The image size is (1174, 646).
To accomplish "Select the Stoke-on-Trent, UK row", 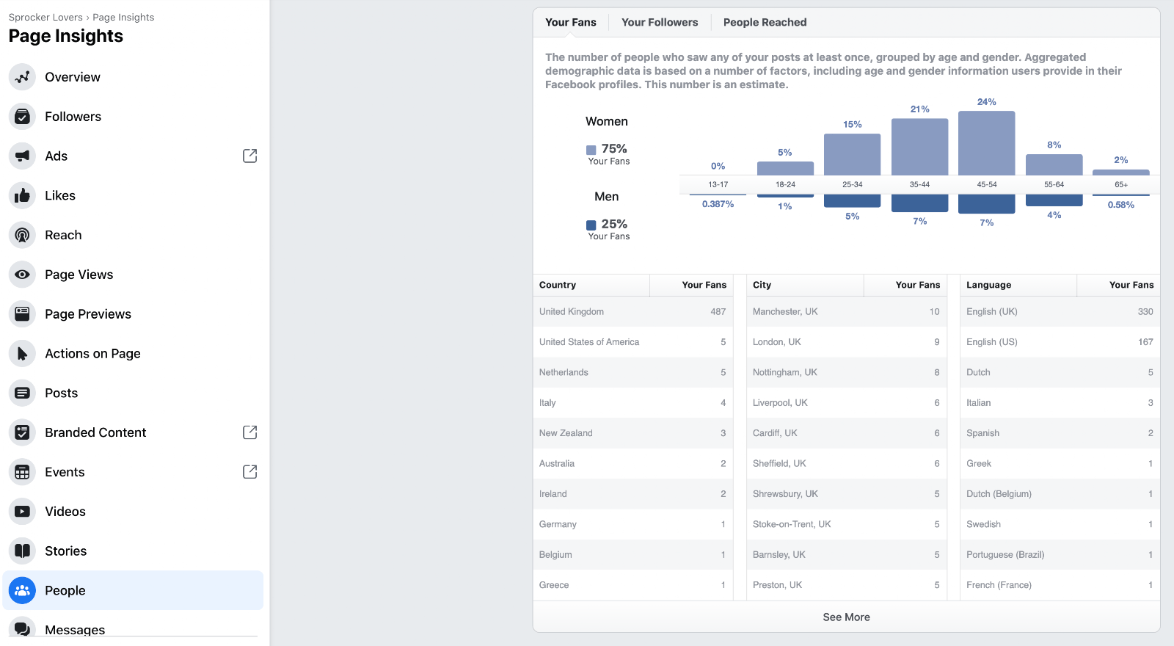I will point(846,524).
